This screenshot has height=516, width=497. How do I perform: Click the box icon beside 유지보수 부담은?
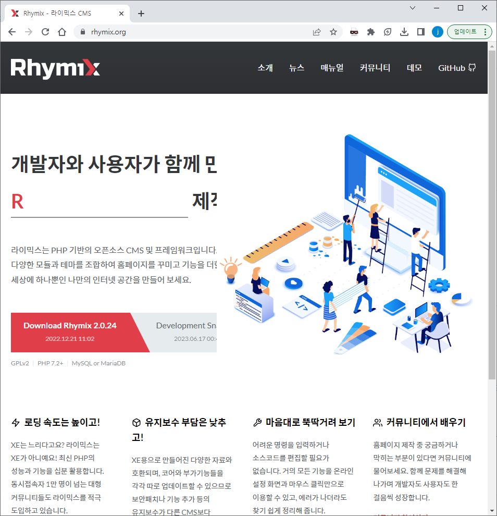136,423
